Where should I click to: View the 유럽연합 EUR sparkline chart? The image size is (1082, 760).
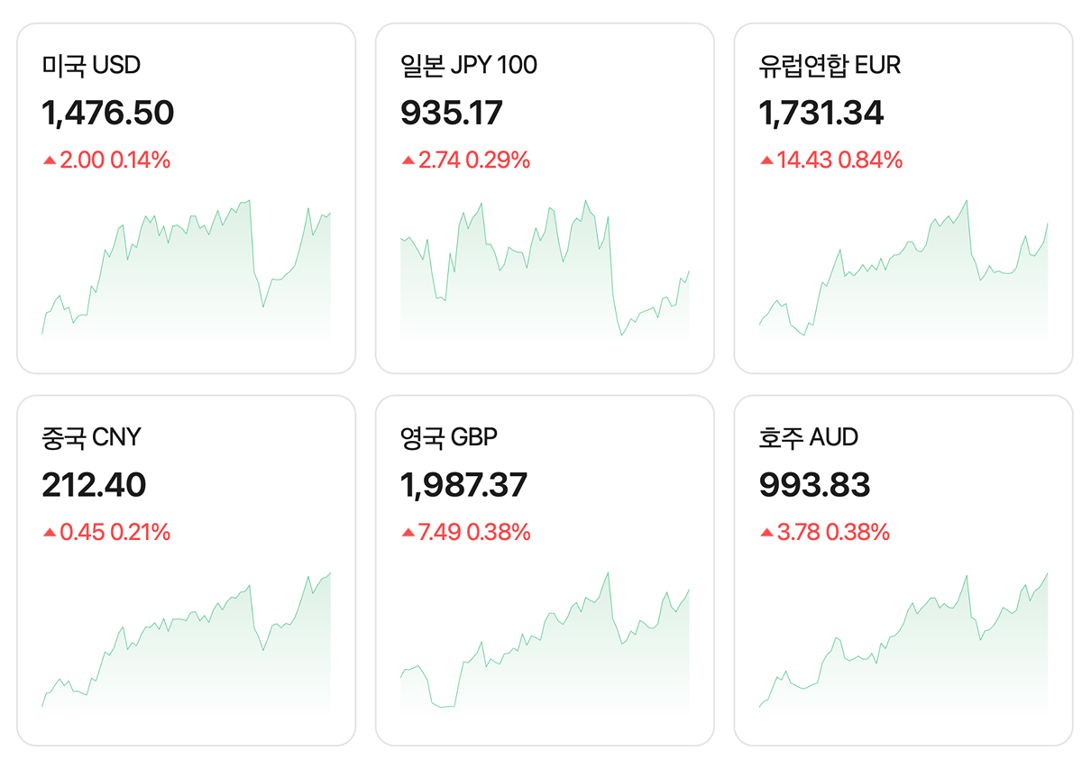click(x=903, y=270)
